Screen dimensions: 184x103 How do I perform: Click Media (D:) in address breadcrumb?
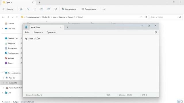(x=46, y=17)
